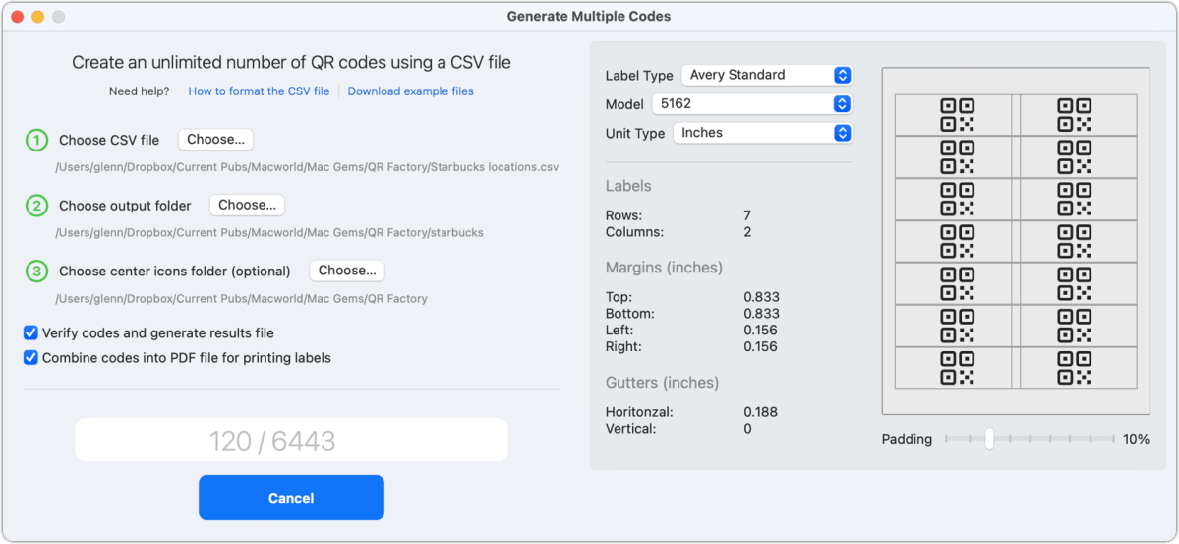Cancel the code generation
This screenshot has height=544, width=1179.
(x=291, y=498)
